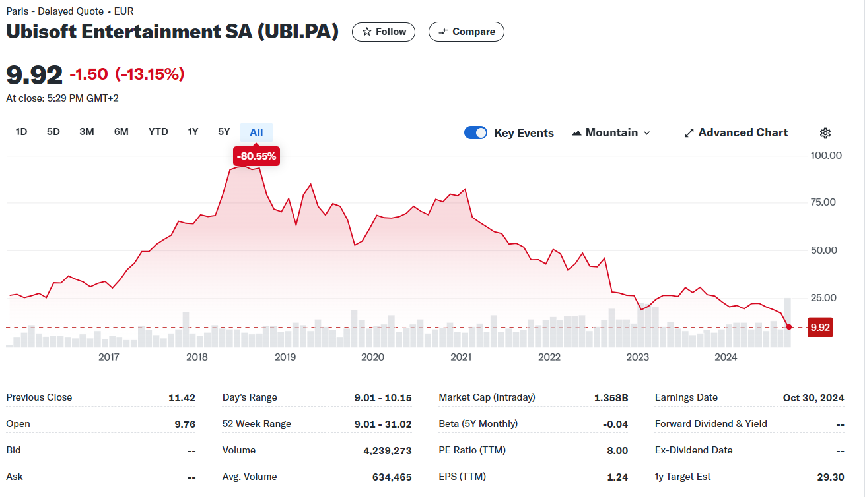Click the 2023 x-axis label
Image resolution: width=865 pixels, height=497 pixels.
pos(637,357)
